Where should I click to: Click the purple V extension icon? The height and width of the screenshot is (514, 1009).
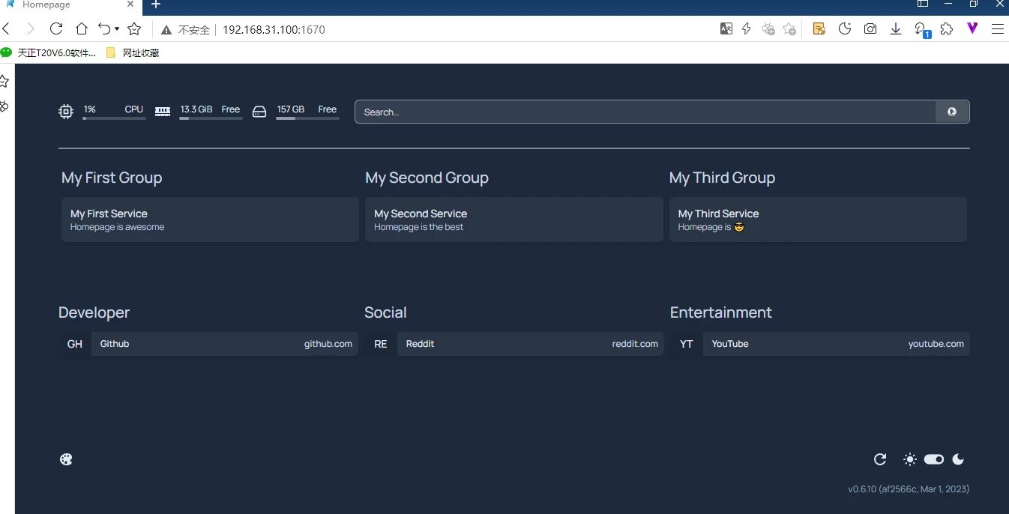pyautogui.click(x=972, y=29)
